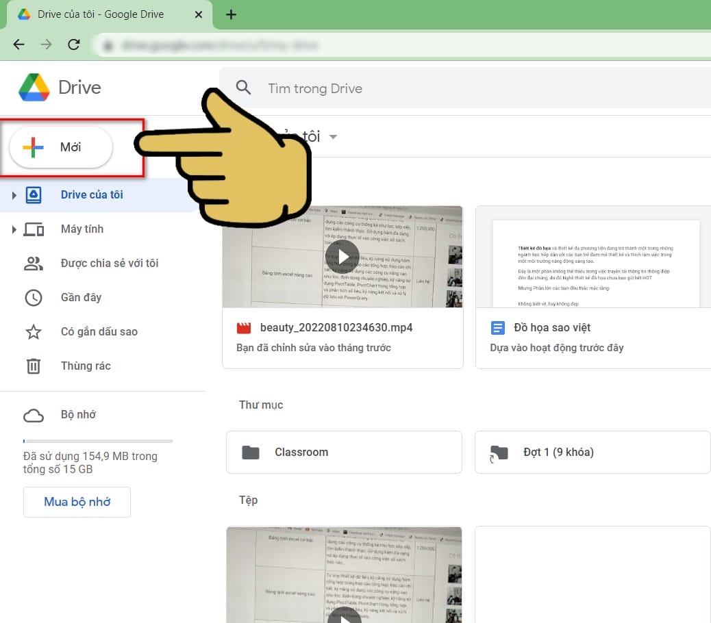
Task: Go back to the previous page
Action: 19,44
